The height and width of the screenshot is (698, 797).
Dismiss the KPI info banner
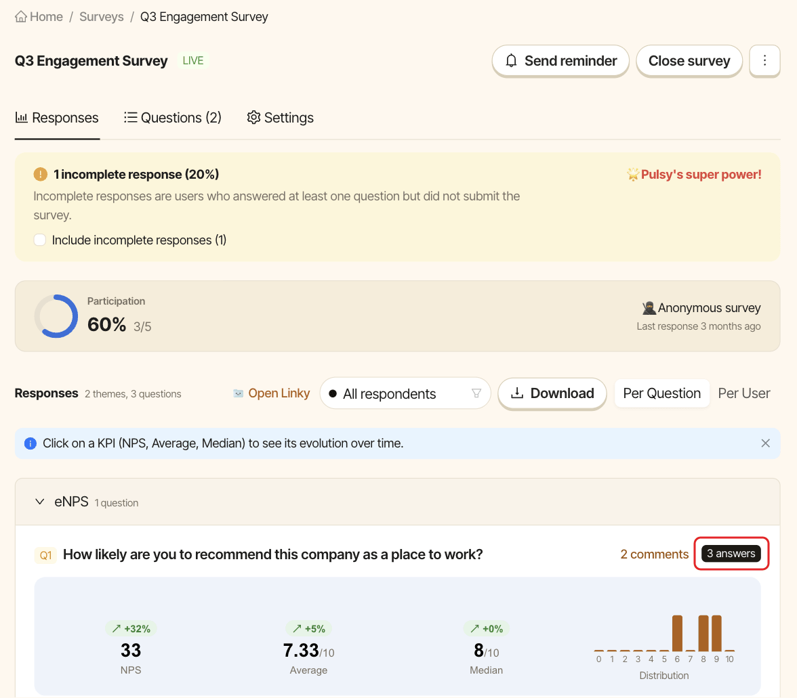coord(766,443)
